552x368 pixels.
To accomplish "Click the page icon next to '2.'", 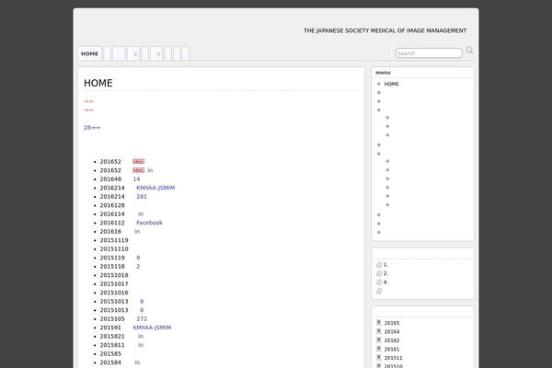I will [379, 273].
